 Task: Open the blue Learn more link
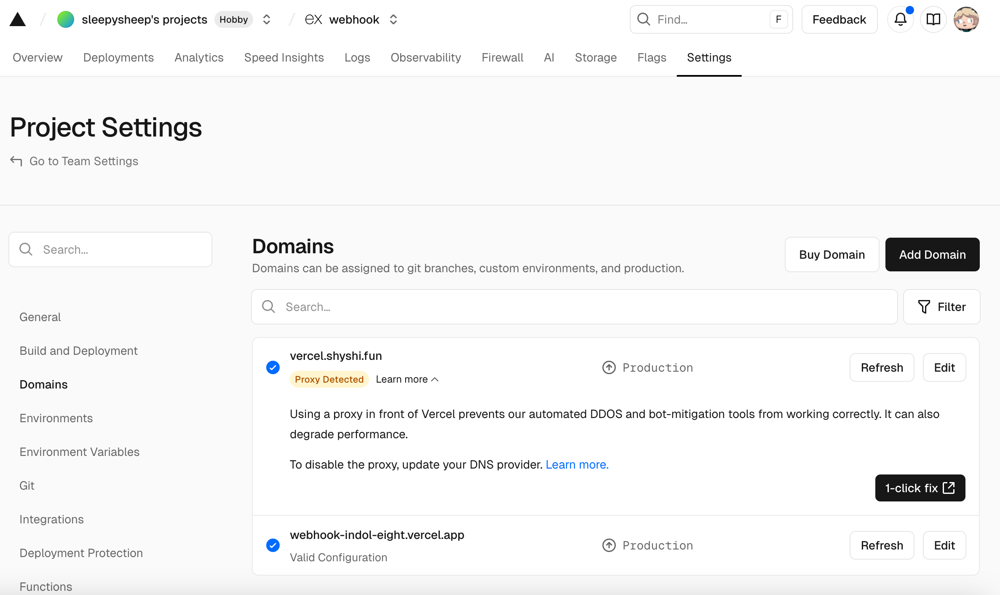click(x=577, y=464)
